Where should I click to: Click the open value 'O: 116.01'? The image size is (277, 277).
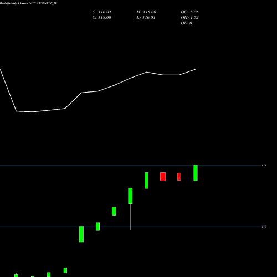102,12
